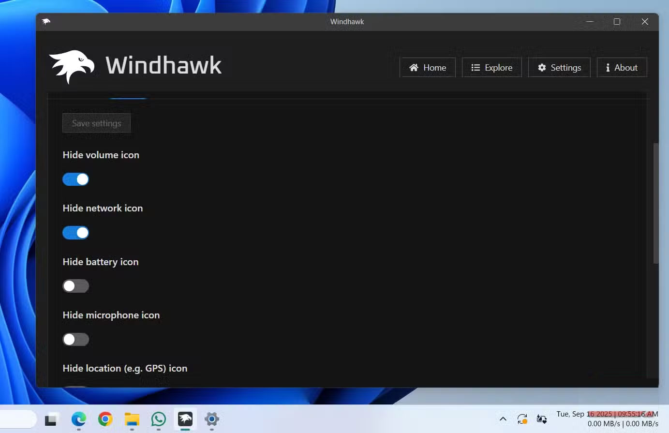Open Windhawk Settings from the header
This screenshot has width=669, height=433.
coord(559,68)
